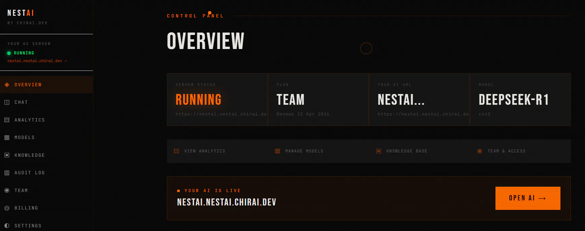
Task: Click the Billing ring icon in sidebar
Action: coord(7,208)
